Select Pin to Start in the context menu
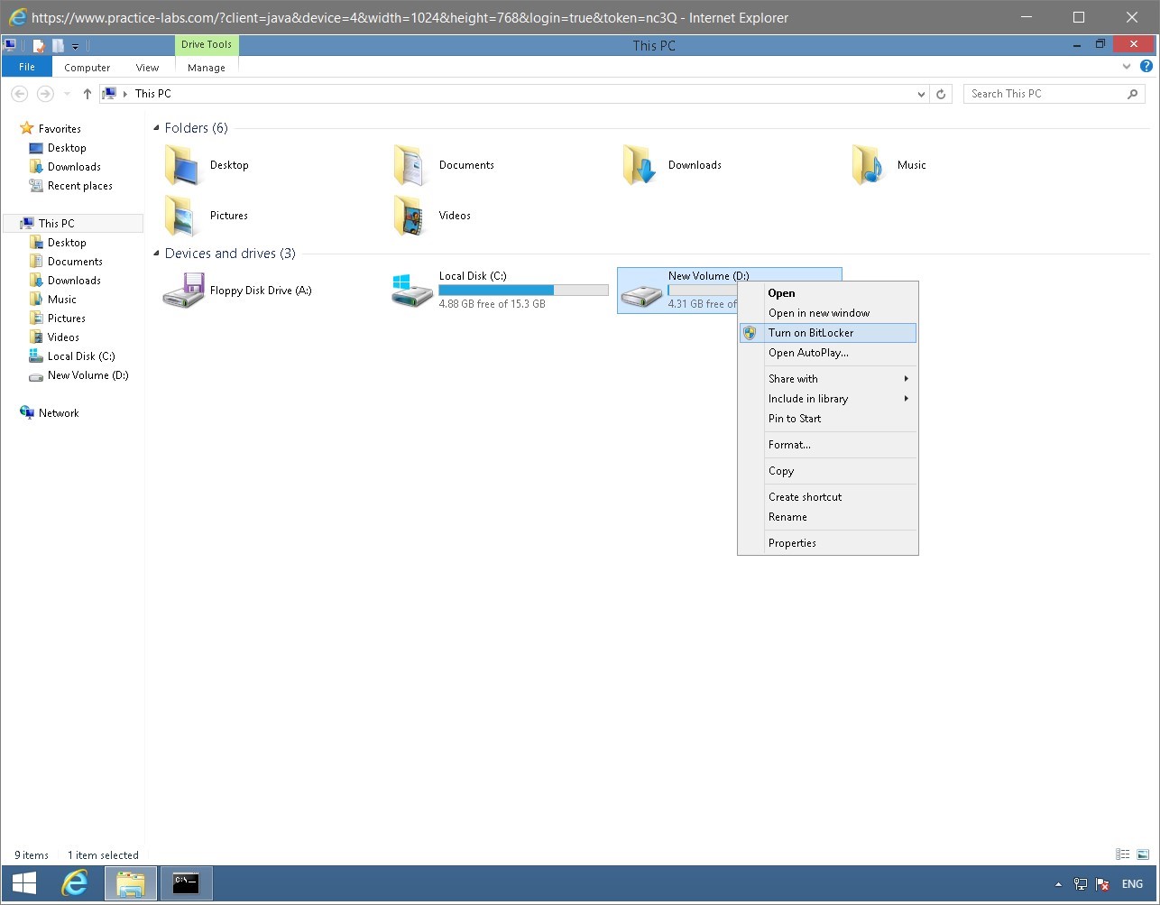The width and height of the screenshot is (1160, 905). pyautogui.click(x=794, y=419)
